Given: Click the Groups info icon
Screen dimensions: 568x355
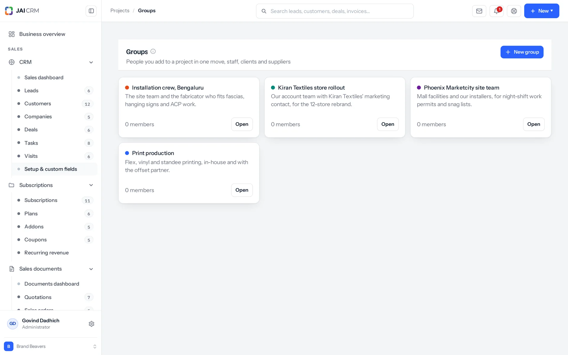Looking at the screenshot, I should tap(153, 51).
